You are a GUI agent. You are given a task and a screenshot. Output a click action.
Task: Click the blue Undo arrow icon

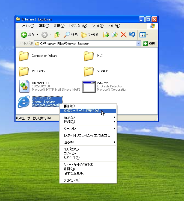[132, 35]
